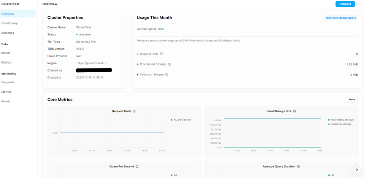Click info icon on Used Storage Size chart

point(295,111)
